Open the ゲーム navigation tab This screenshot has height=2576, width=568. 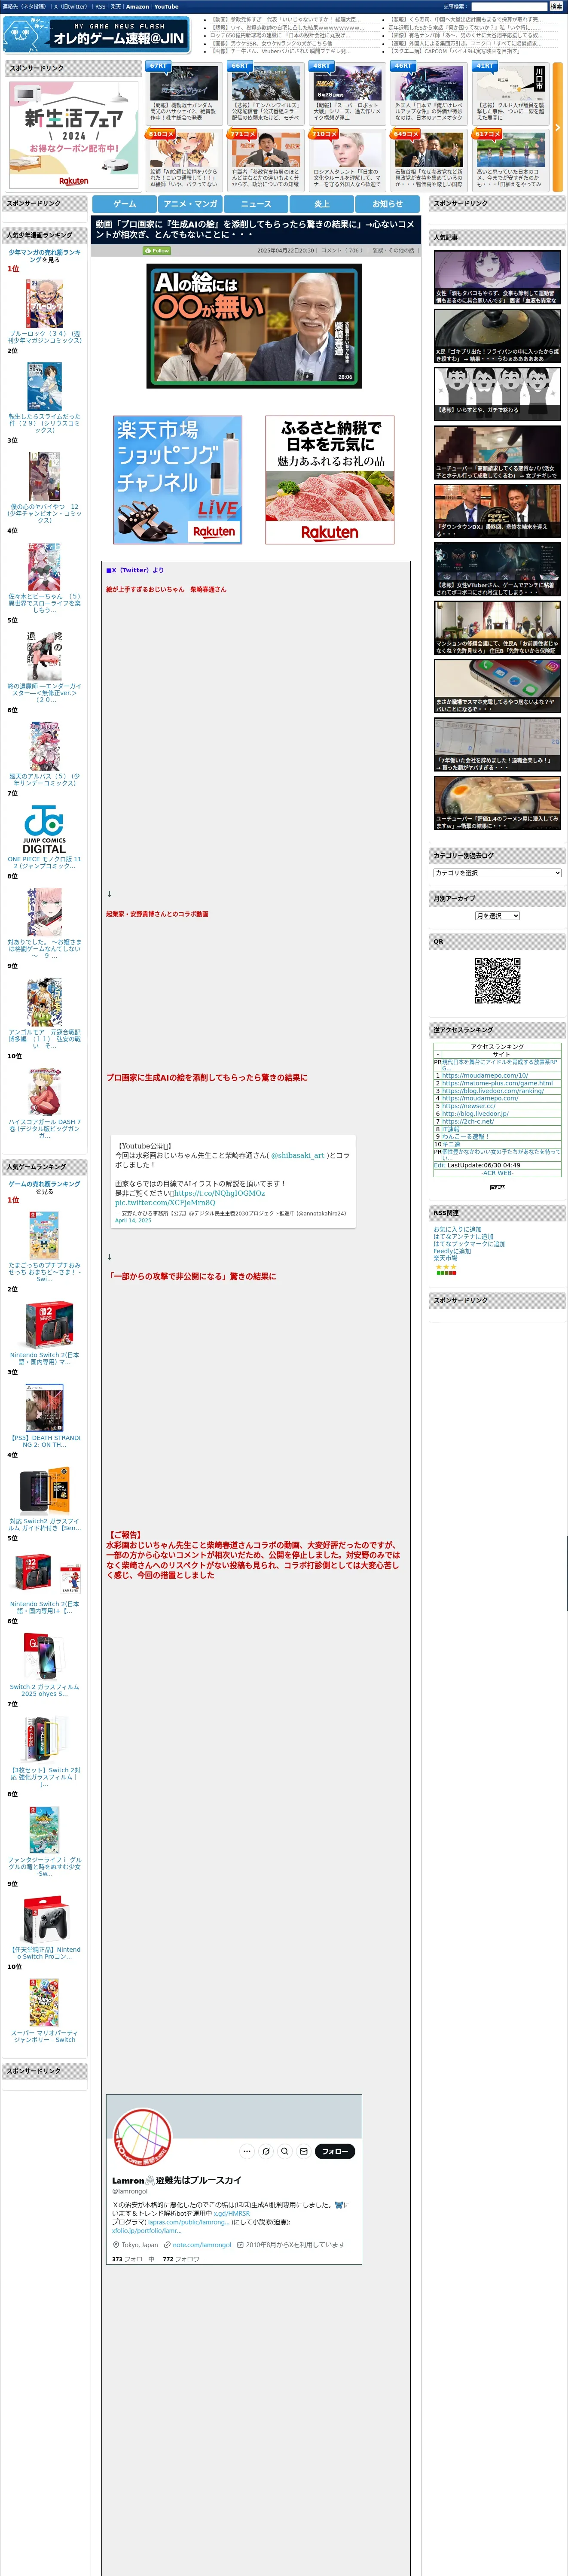click(125, 203)
